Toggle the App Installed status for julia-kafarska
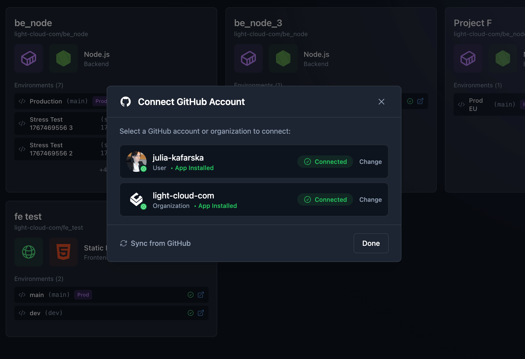This screenshot has width=525, height=359. (x=194, y=168)
